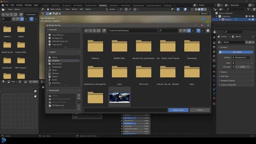The height and width of the screenshot is (144, 256).
Task: Switch to the Modeling workspace tab
Action: (56, 6)
